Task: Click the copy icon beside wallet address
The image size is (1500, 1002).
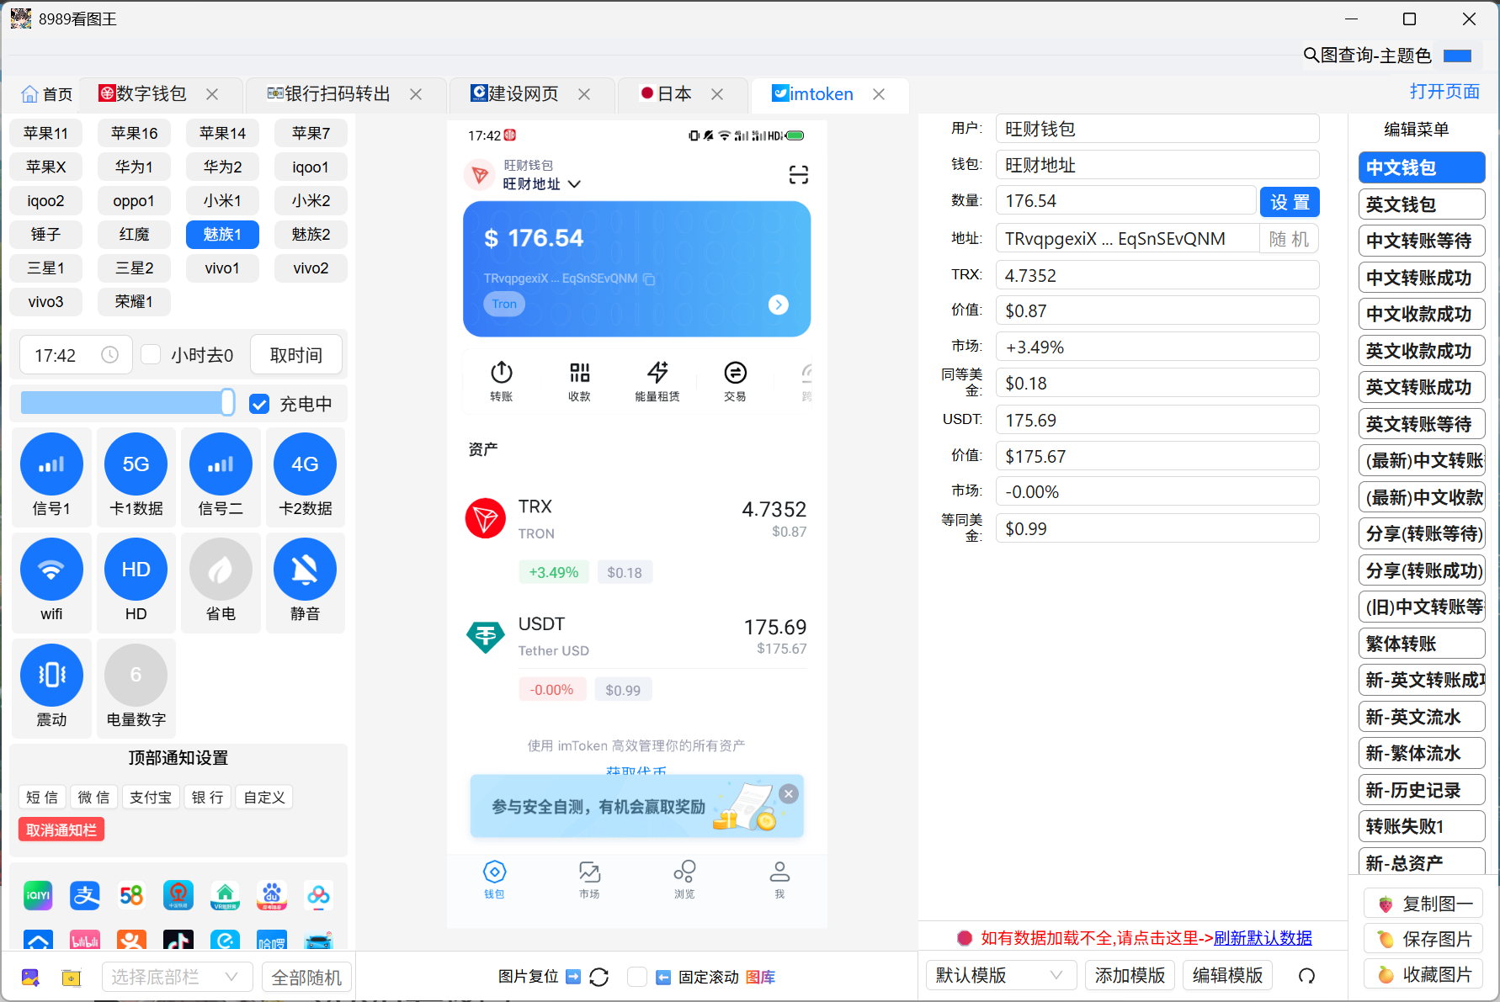Action: 649,278
